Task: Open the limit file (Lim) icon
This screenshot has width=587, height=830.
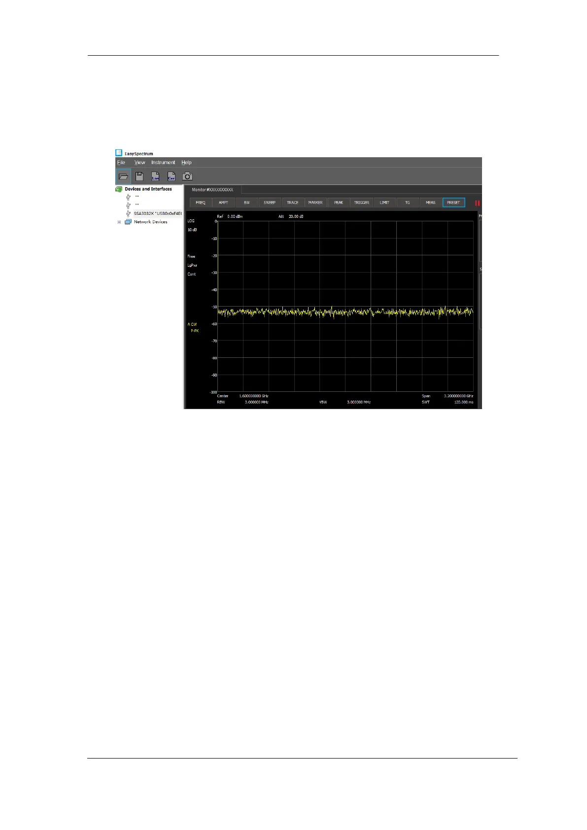Action: [x=155, y=176]
